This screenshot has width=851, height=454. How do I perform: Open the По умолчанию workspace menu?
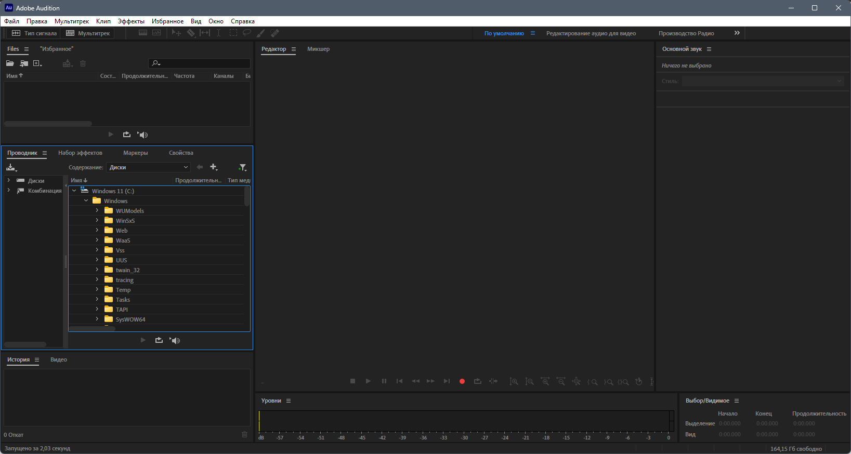tap(533, 33)
